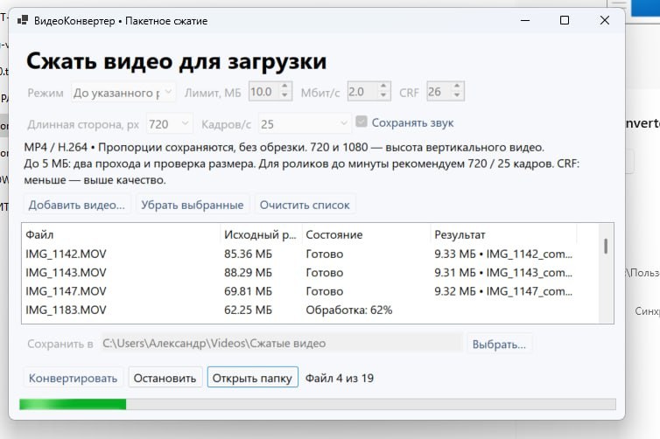The height and width of the screenshot is (439, 660).
Task: Click the Остановить button
Action: click(x=165, y=378)
